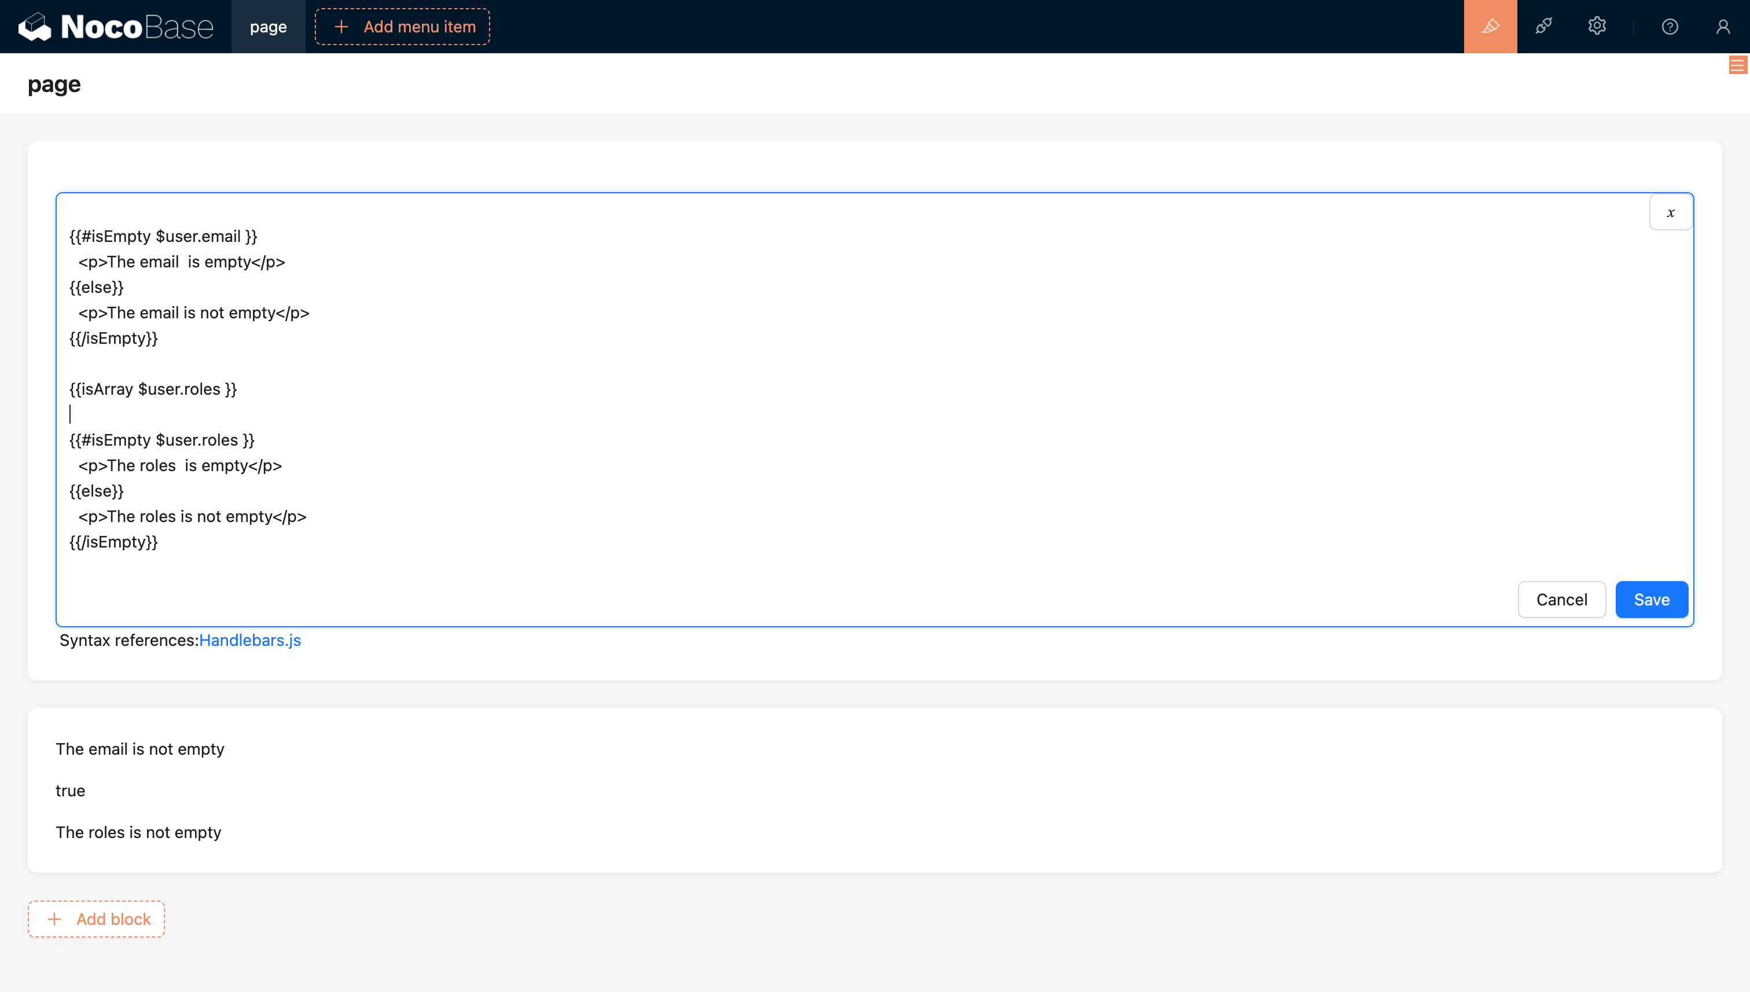Viewport: 1750px width, 992px height.
Task: Click the line '{{isArray $user.roles }}'
Action: click(153, 389)
